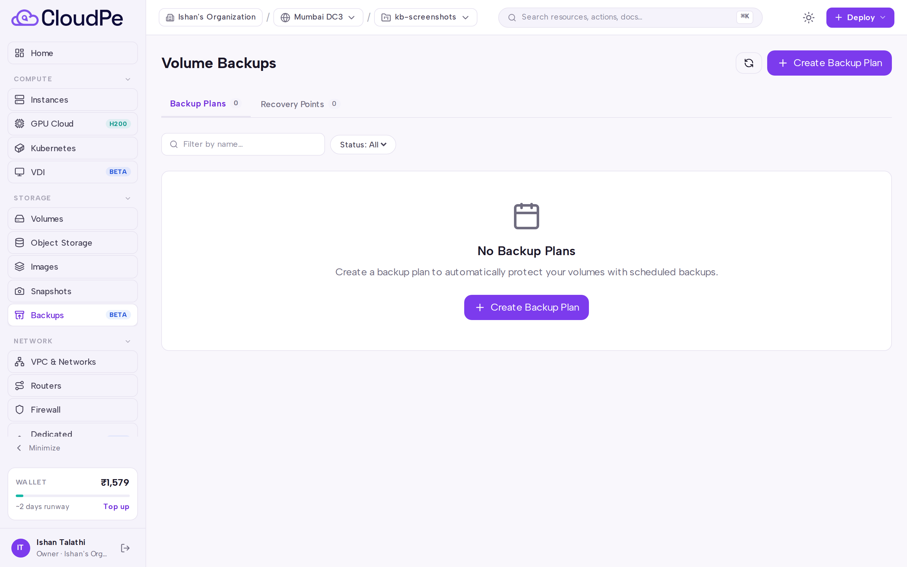Open Object Storage from the sidebar
This screenshot has width=907, height=567.
tap(73, 243)
